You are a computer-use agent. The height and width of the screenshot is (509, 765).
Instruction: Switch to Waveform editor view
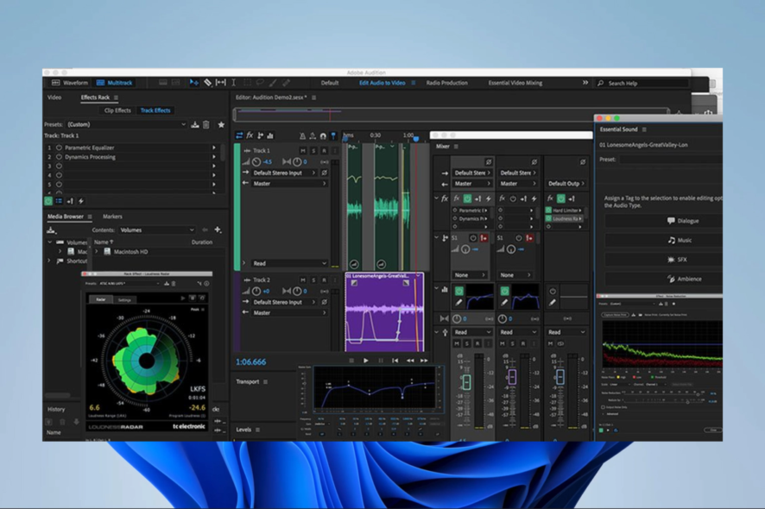70,83
